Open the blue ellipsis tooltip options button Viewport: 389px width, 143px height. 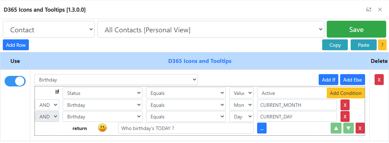click(262, 128)
